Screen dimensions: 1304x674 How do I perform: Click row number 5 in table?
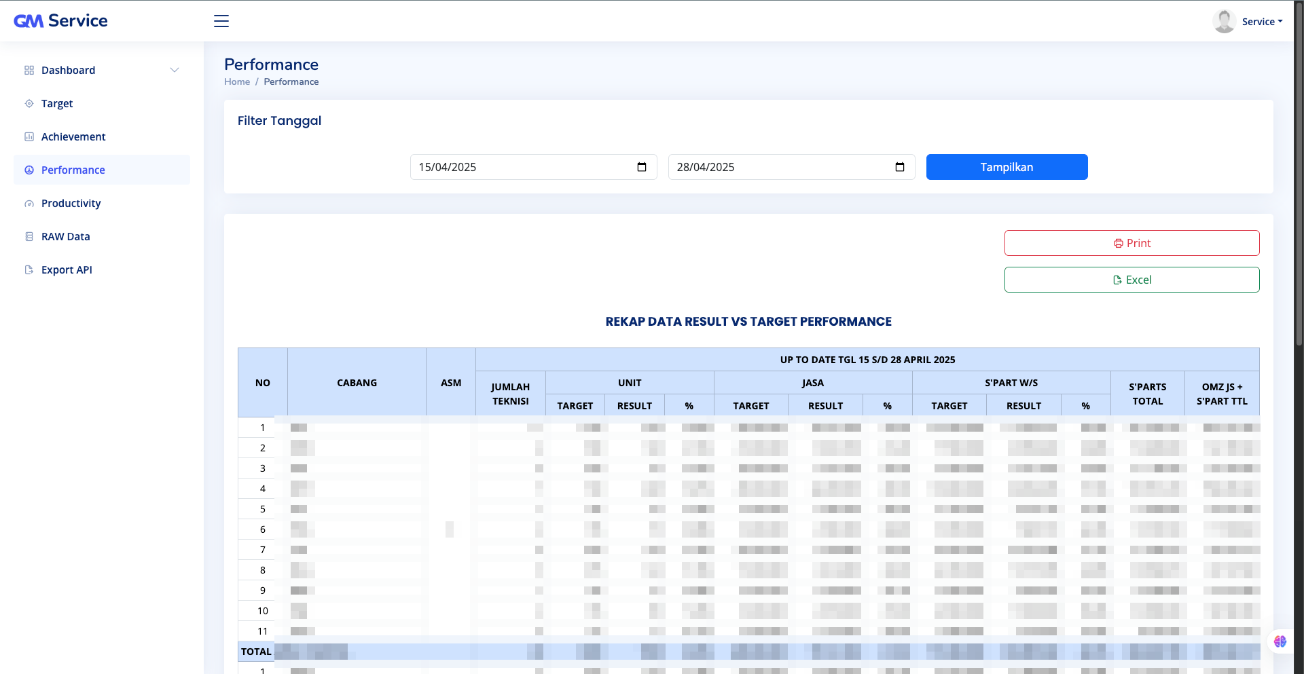coord(263,509)
